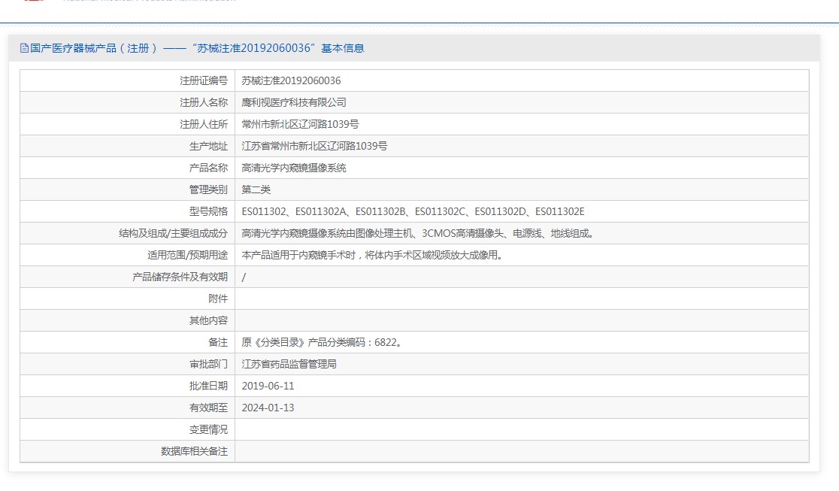Select the department 江苏省药品监督管理局

pos(289,364)
